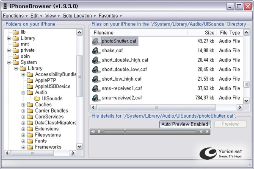The height and width of the screenshot is (169, 254).
Task: Expand the DataClassMigrators folder node
Action: [x=23, y=123]
